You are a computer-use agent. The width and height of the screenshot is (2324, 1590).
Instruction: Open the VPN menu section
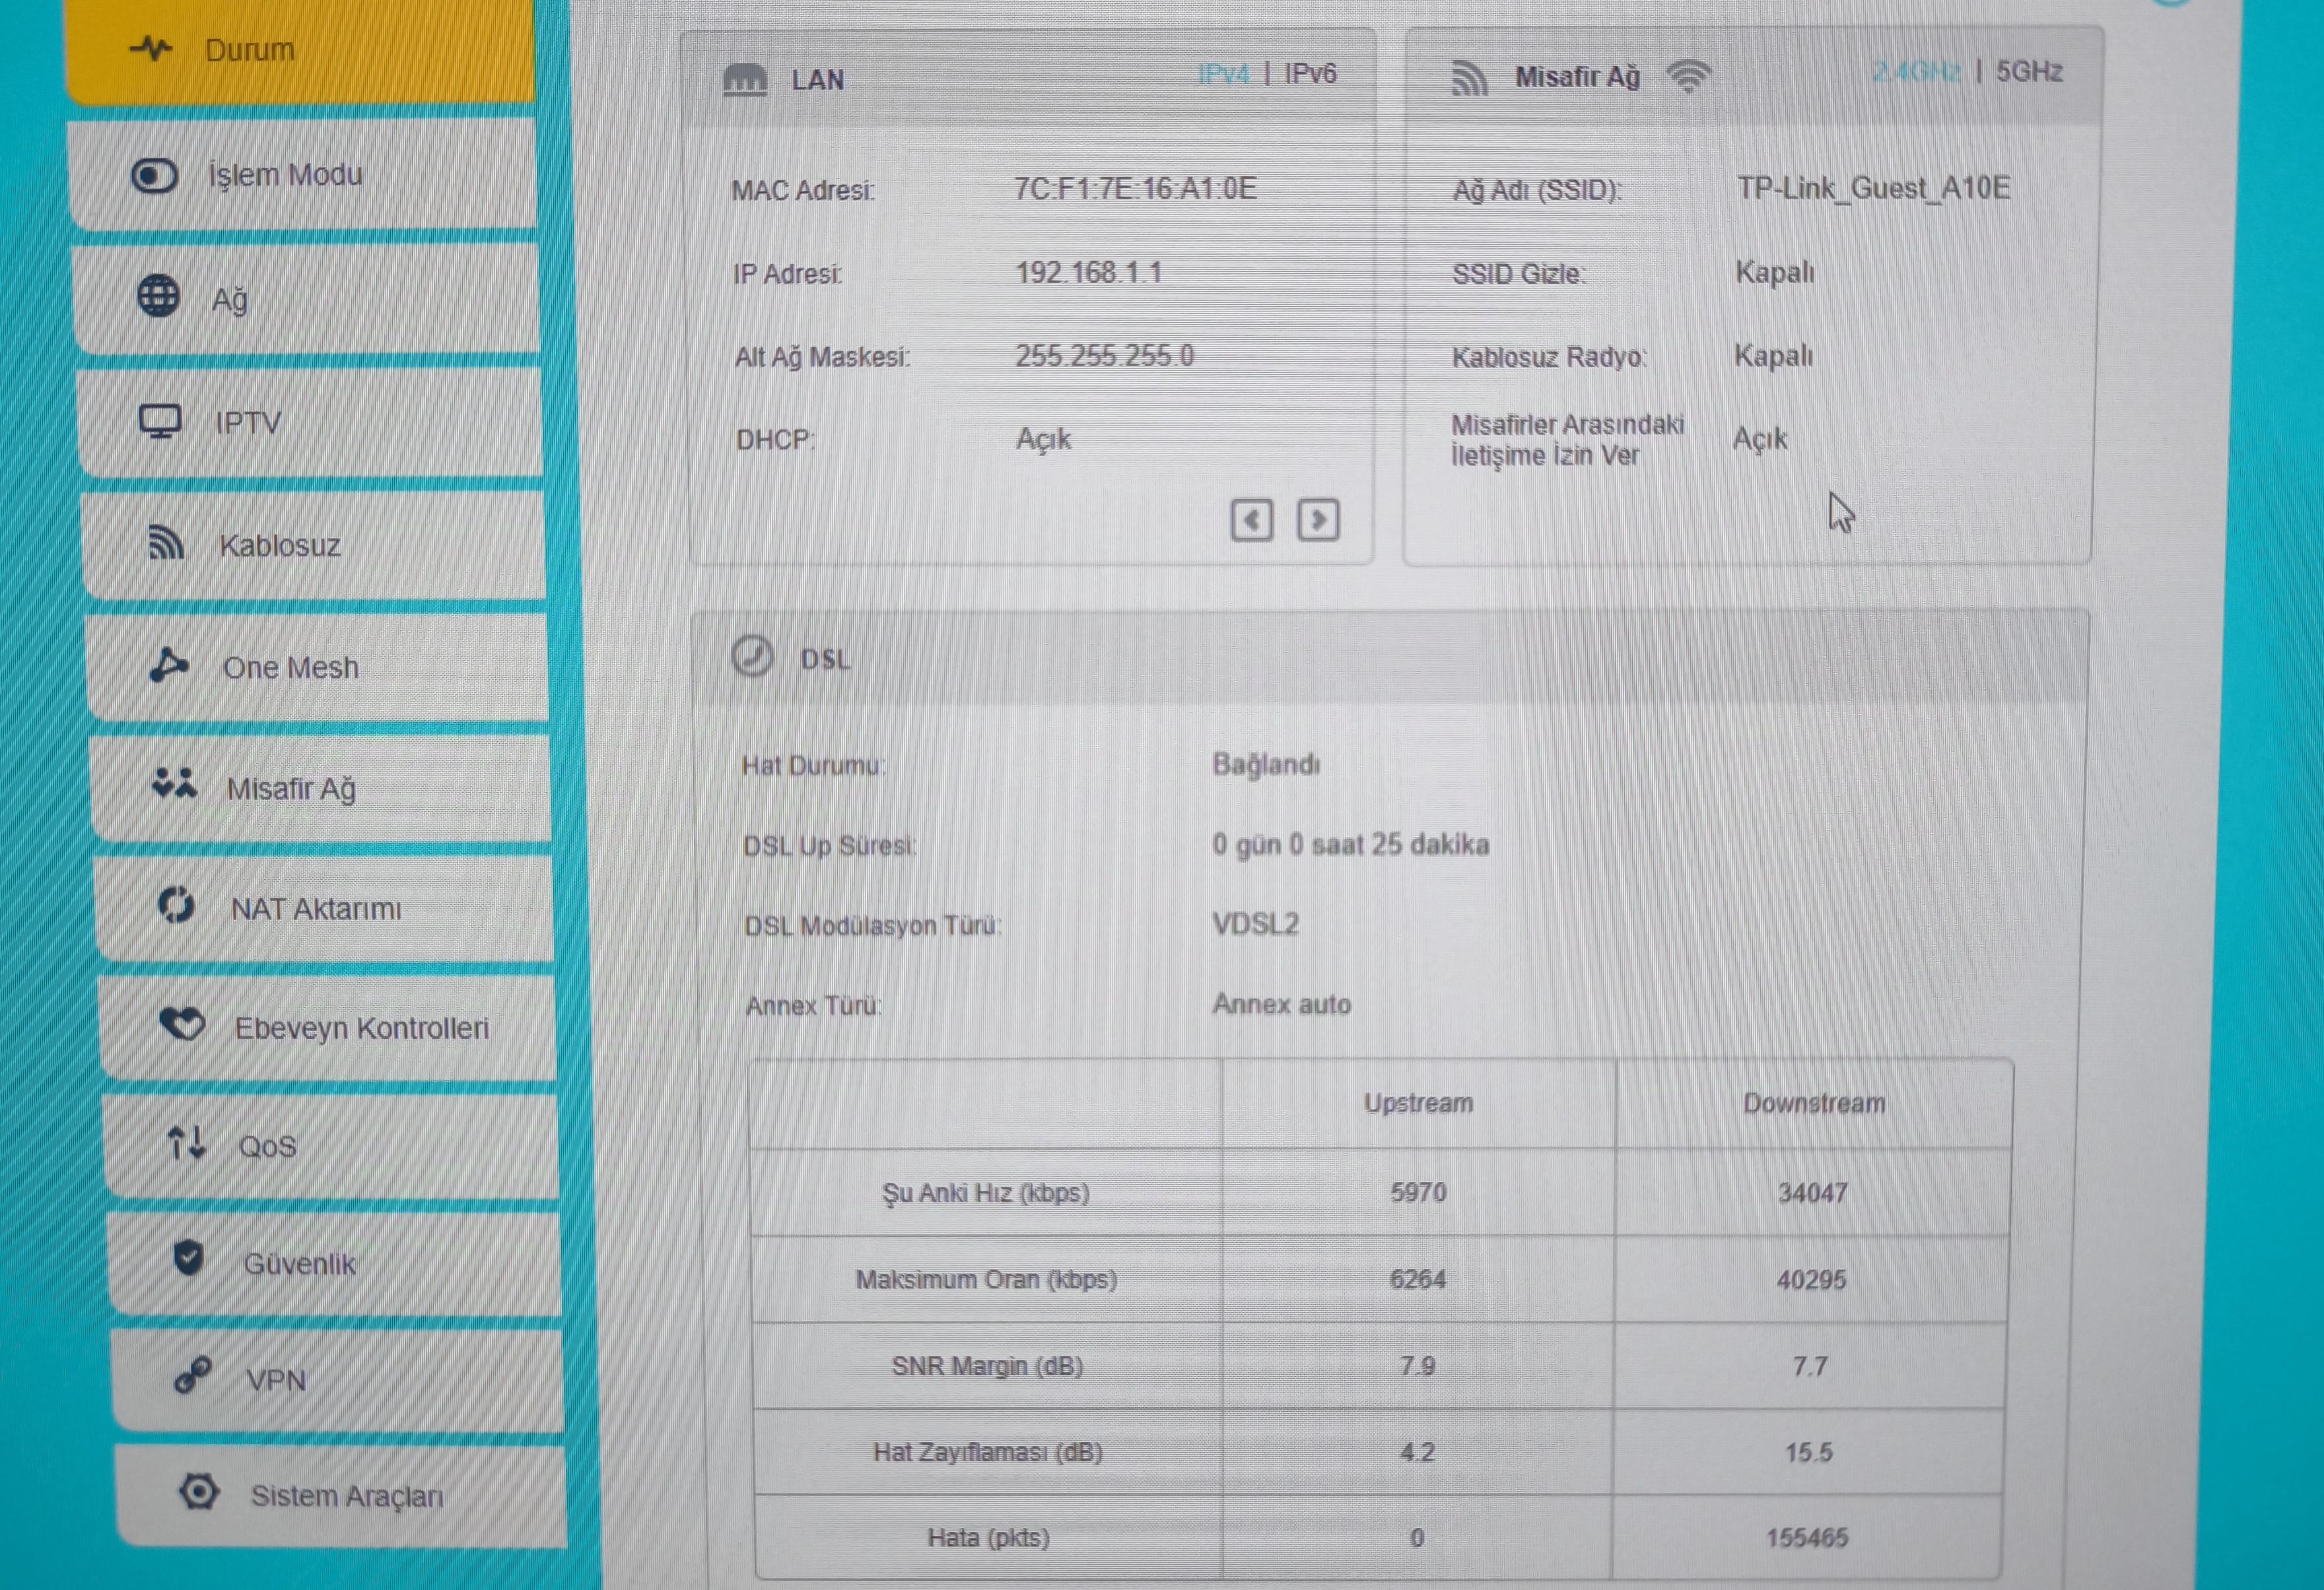click(x=275, y=1380)
